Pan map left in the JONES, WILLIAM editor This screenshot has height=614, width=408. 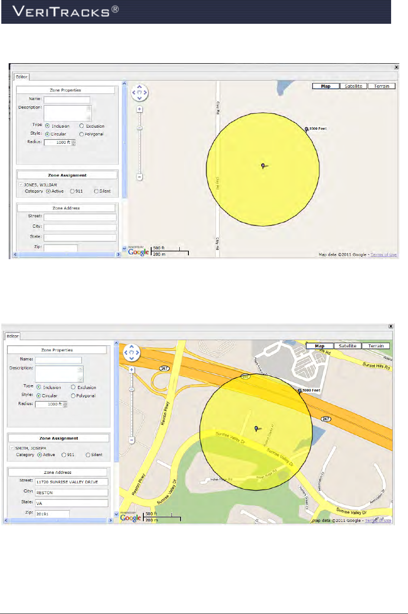[134, 93]
